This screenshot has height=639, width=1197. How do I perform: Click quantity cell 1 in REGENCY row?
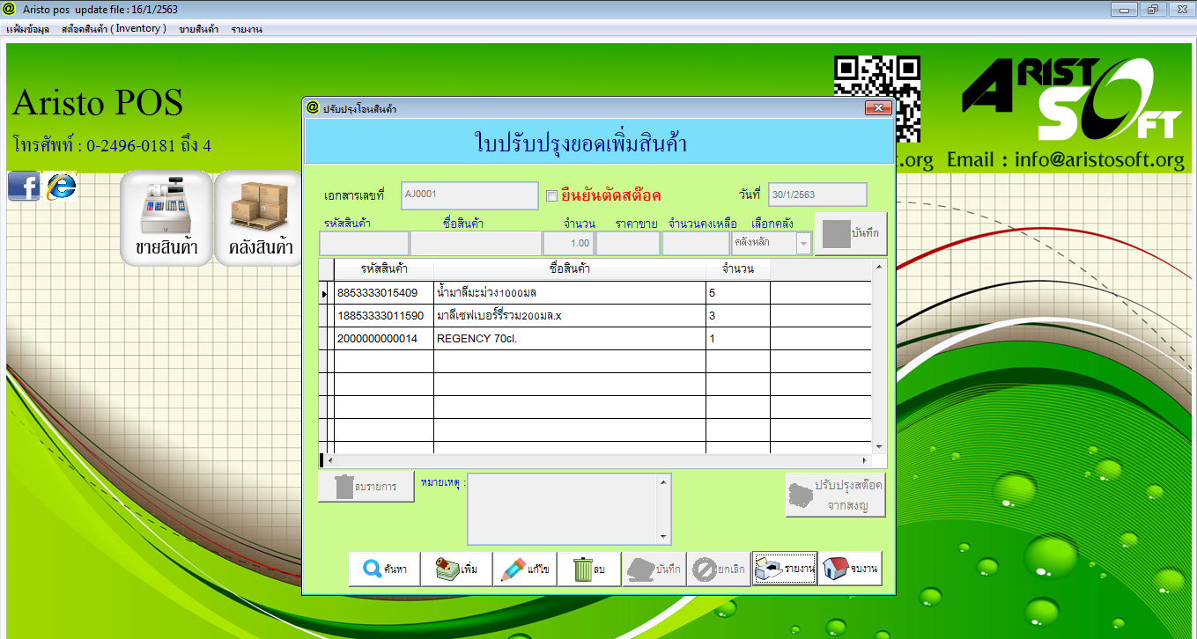coord(737,338)
